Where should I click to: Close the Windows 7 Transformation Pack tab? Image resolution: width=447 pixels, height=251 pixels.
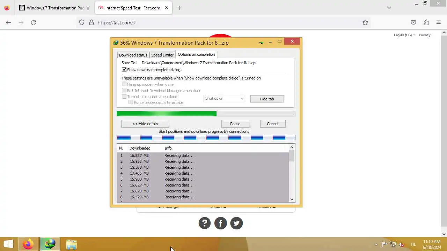[x=88, y=8]
